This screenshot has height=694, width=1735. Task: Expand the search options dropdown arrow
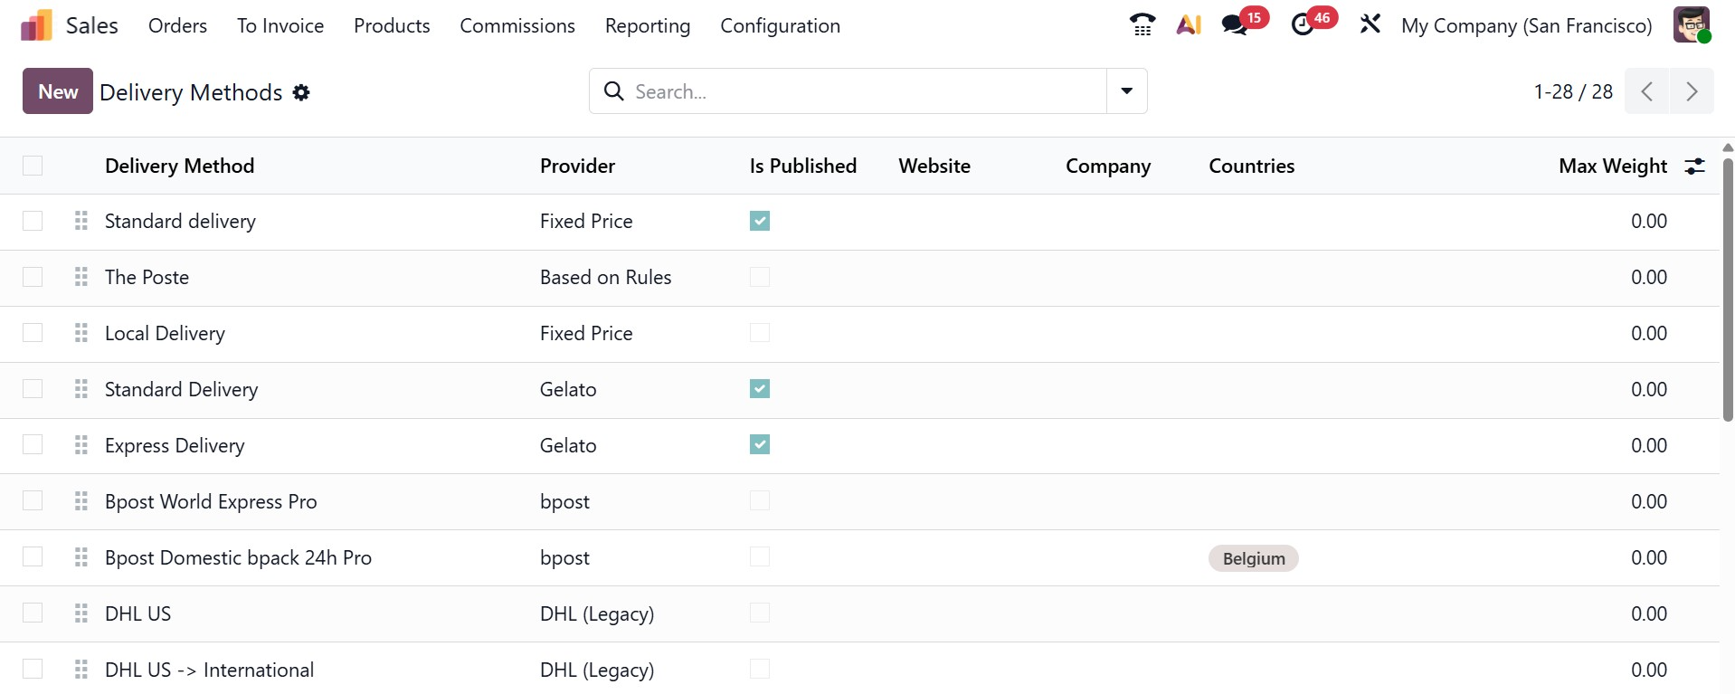tap(1127, 91)
